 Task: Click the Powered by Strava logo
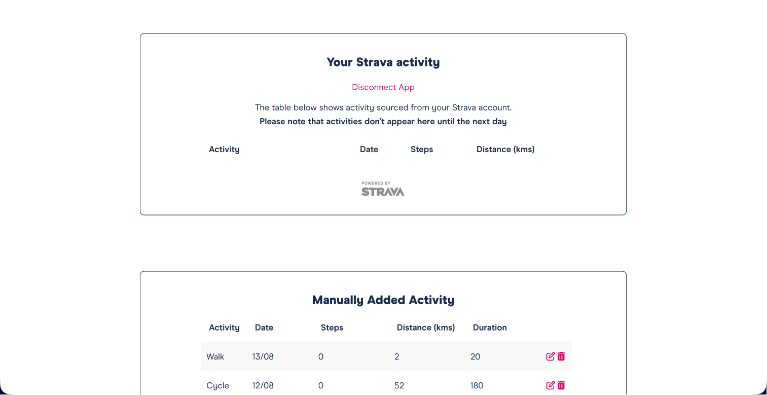click(383, 189)
